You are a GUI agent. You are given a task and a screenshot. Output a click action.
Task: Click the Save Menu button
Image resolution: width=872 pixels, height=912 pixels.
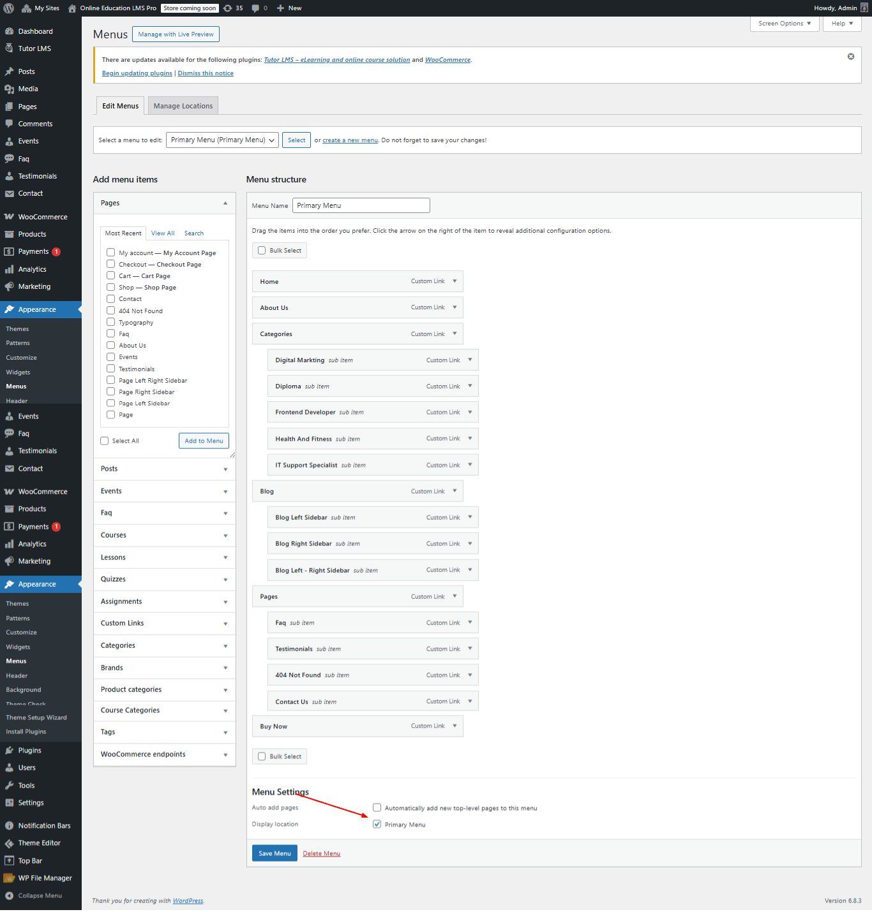pyautogui.click(x=274, y=853)
